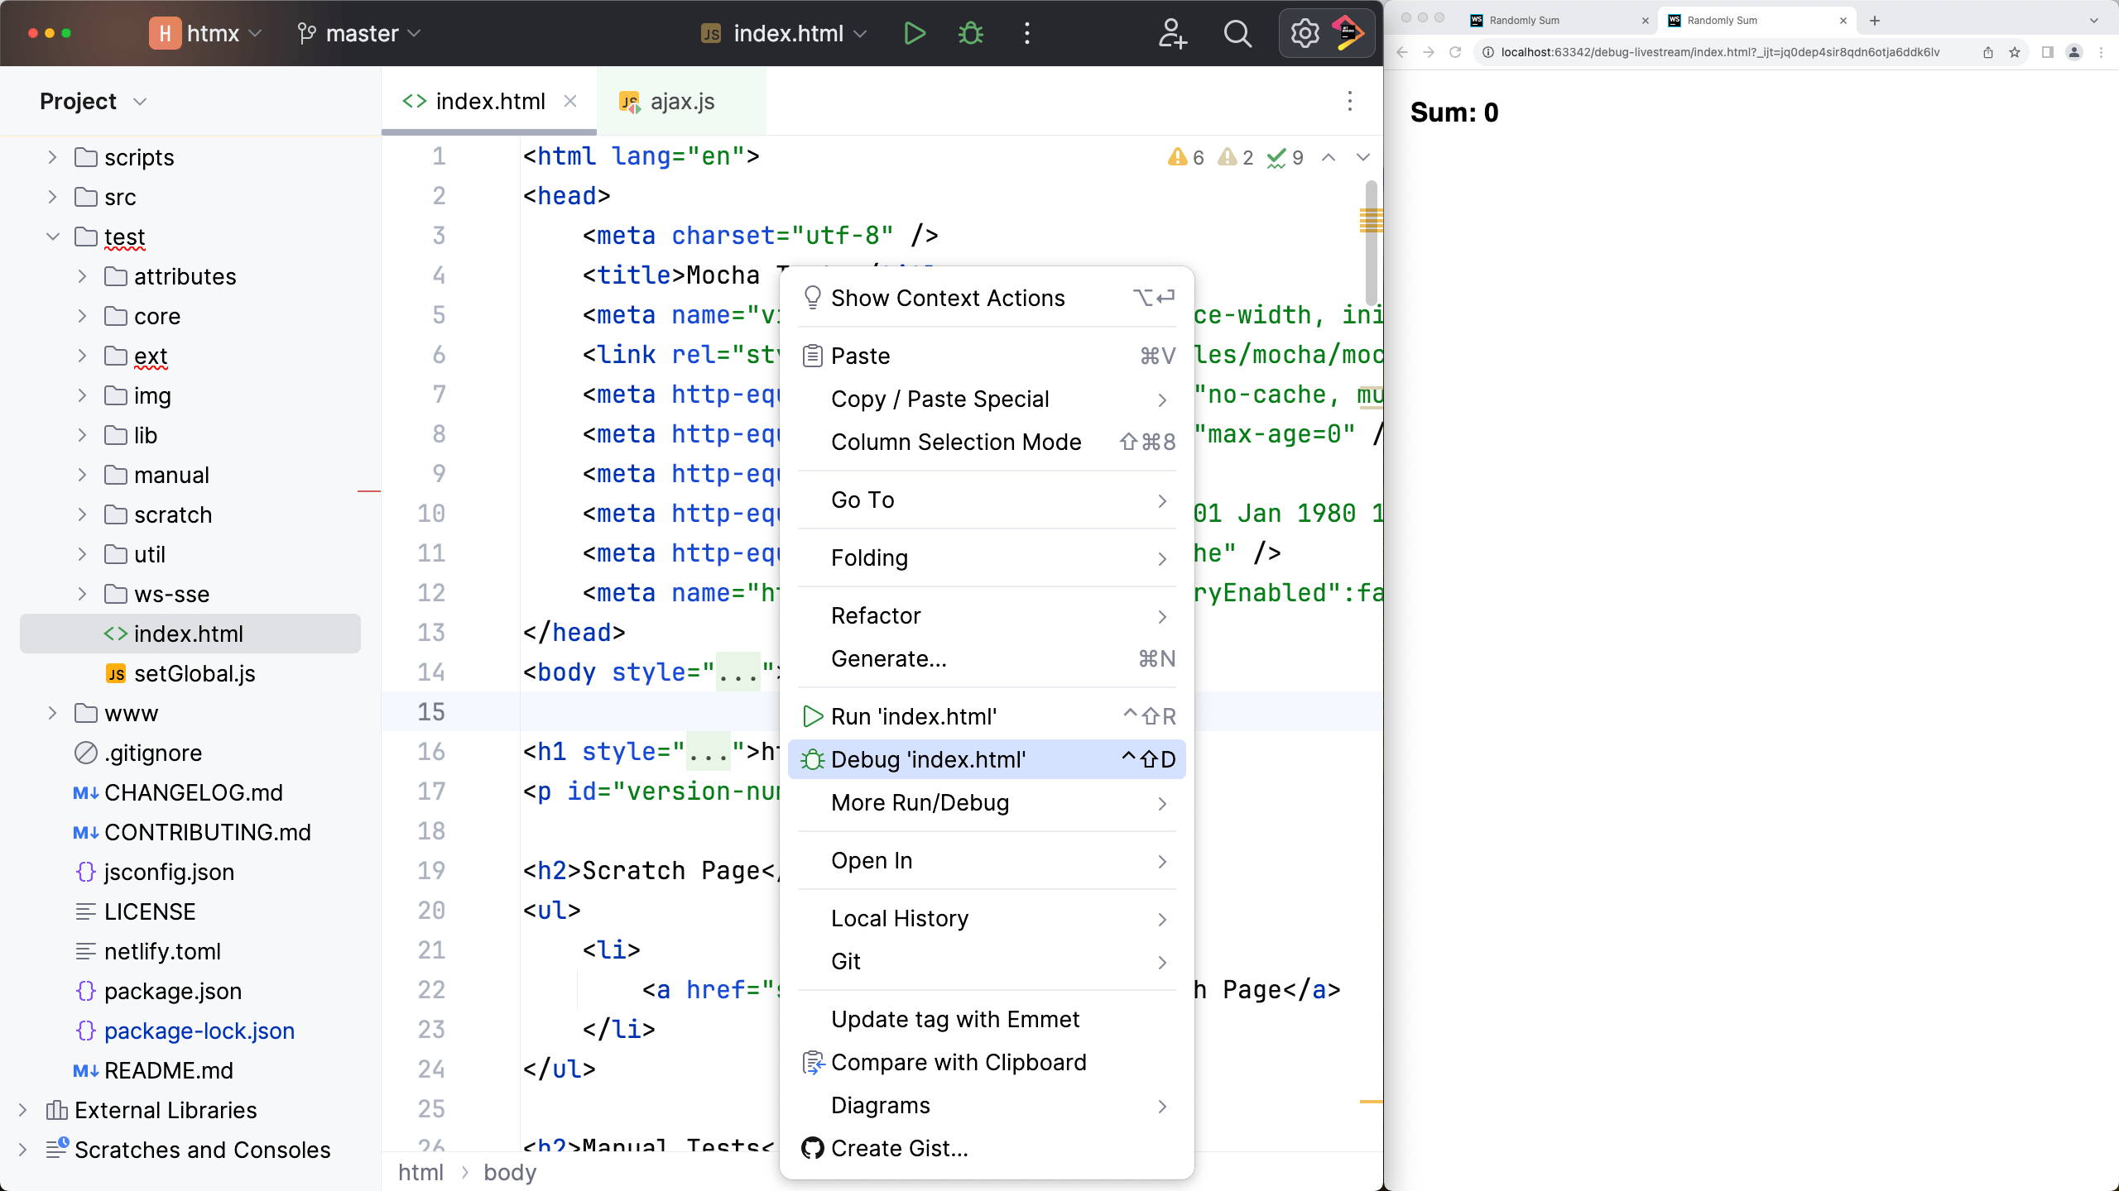Reload the browser page
This screenshot has width=2119, height=1191.
tap(1455, 52)
